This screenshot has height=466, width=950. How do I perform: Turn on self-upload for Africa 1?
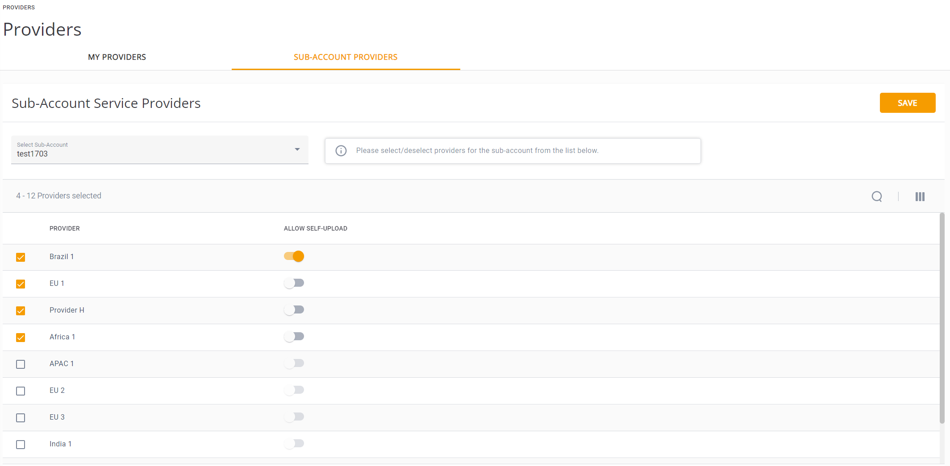click(x=294, y=337)
